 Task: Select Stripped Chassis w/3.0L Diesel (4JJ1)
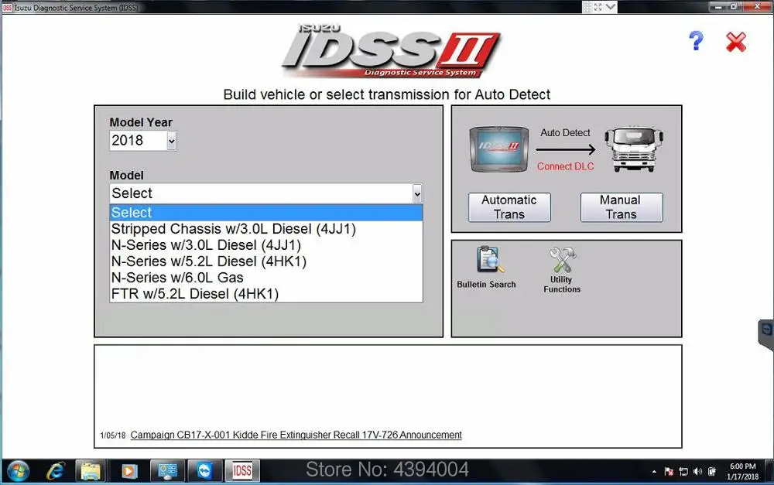[265, 229]
